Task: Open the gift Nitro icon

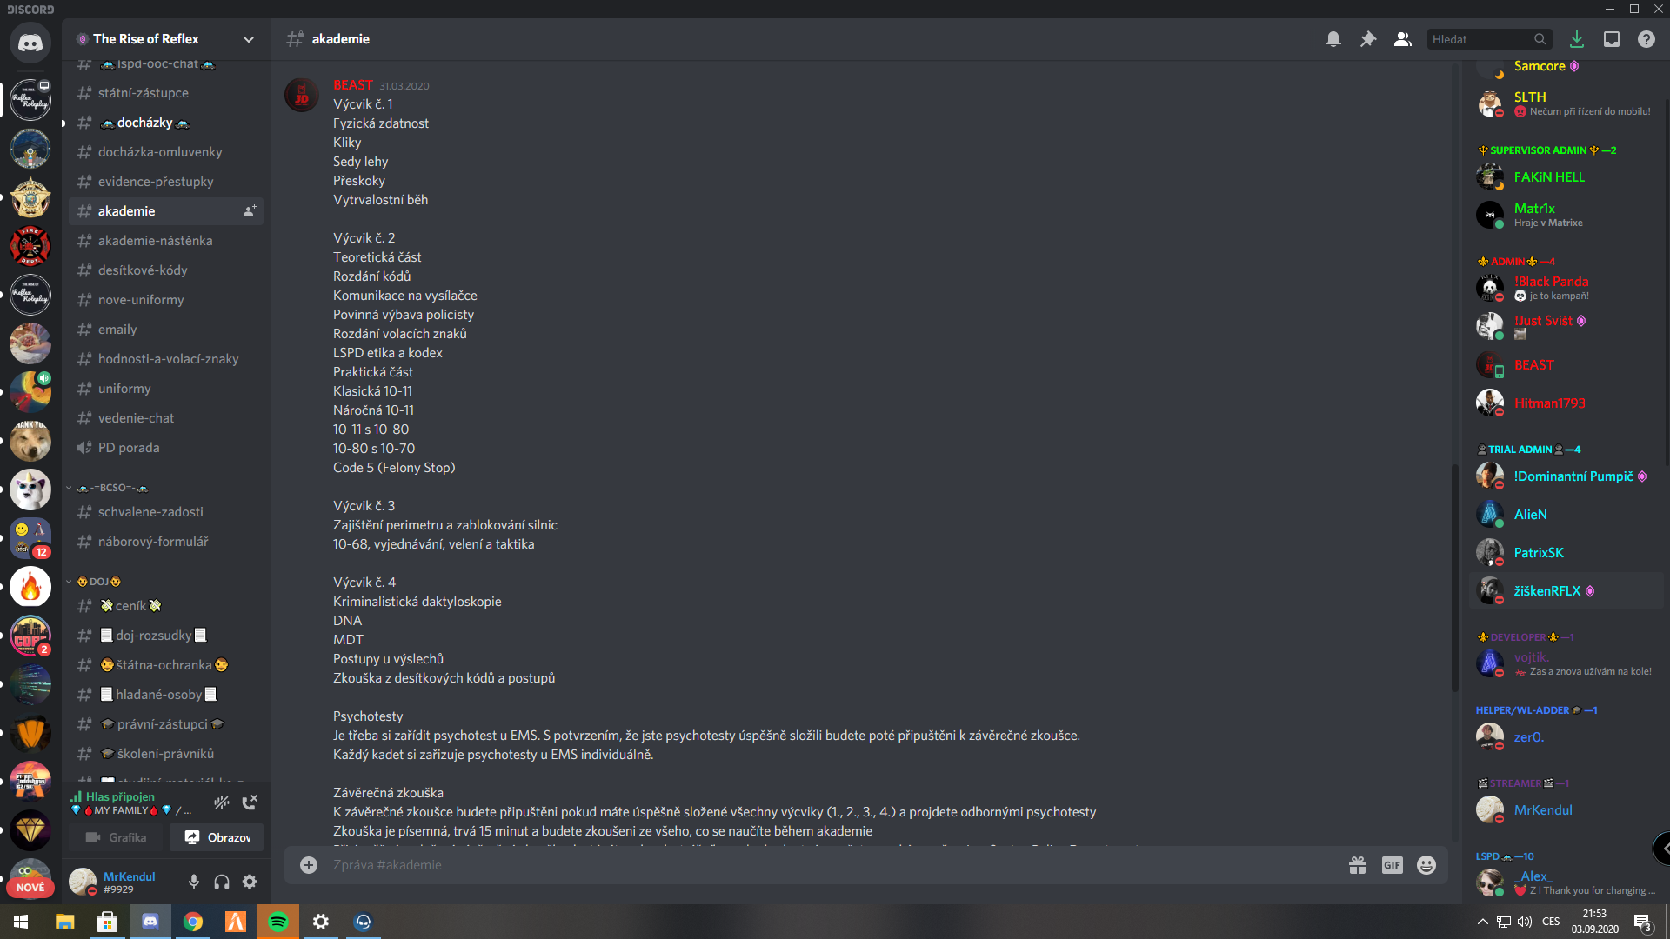Action: coord(1358,865)
